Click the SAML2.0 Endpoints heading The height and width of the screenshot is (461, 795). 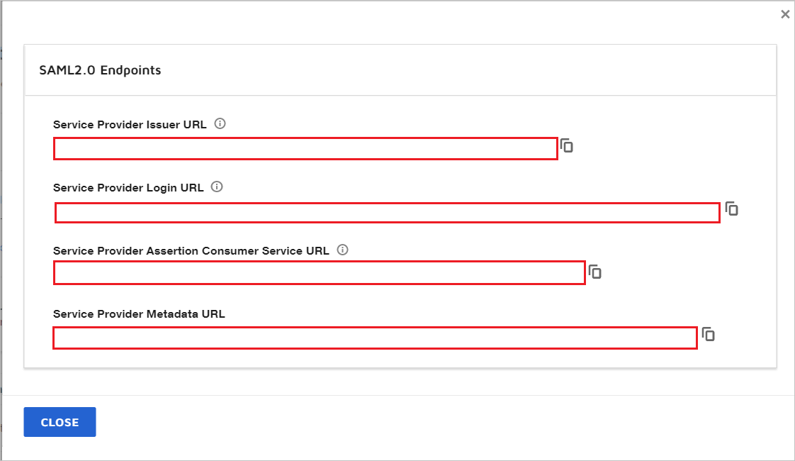[x=101, y=70]
